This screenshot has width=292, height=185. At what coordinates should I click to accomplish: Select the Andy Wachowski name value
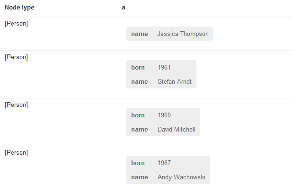181,177
